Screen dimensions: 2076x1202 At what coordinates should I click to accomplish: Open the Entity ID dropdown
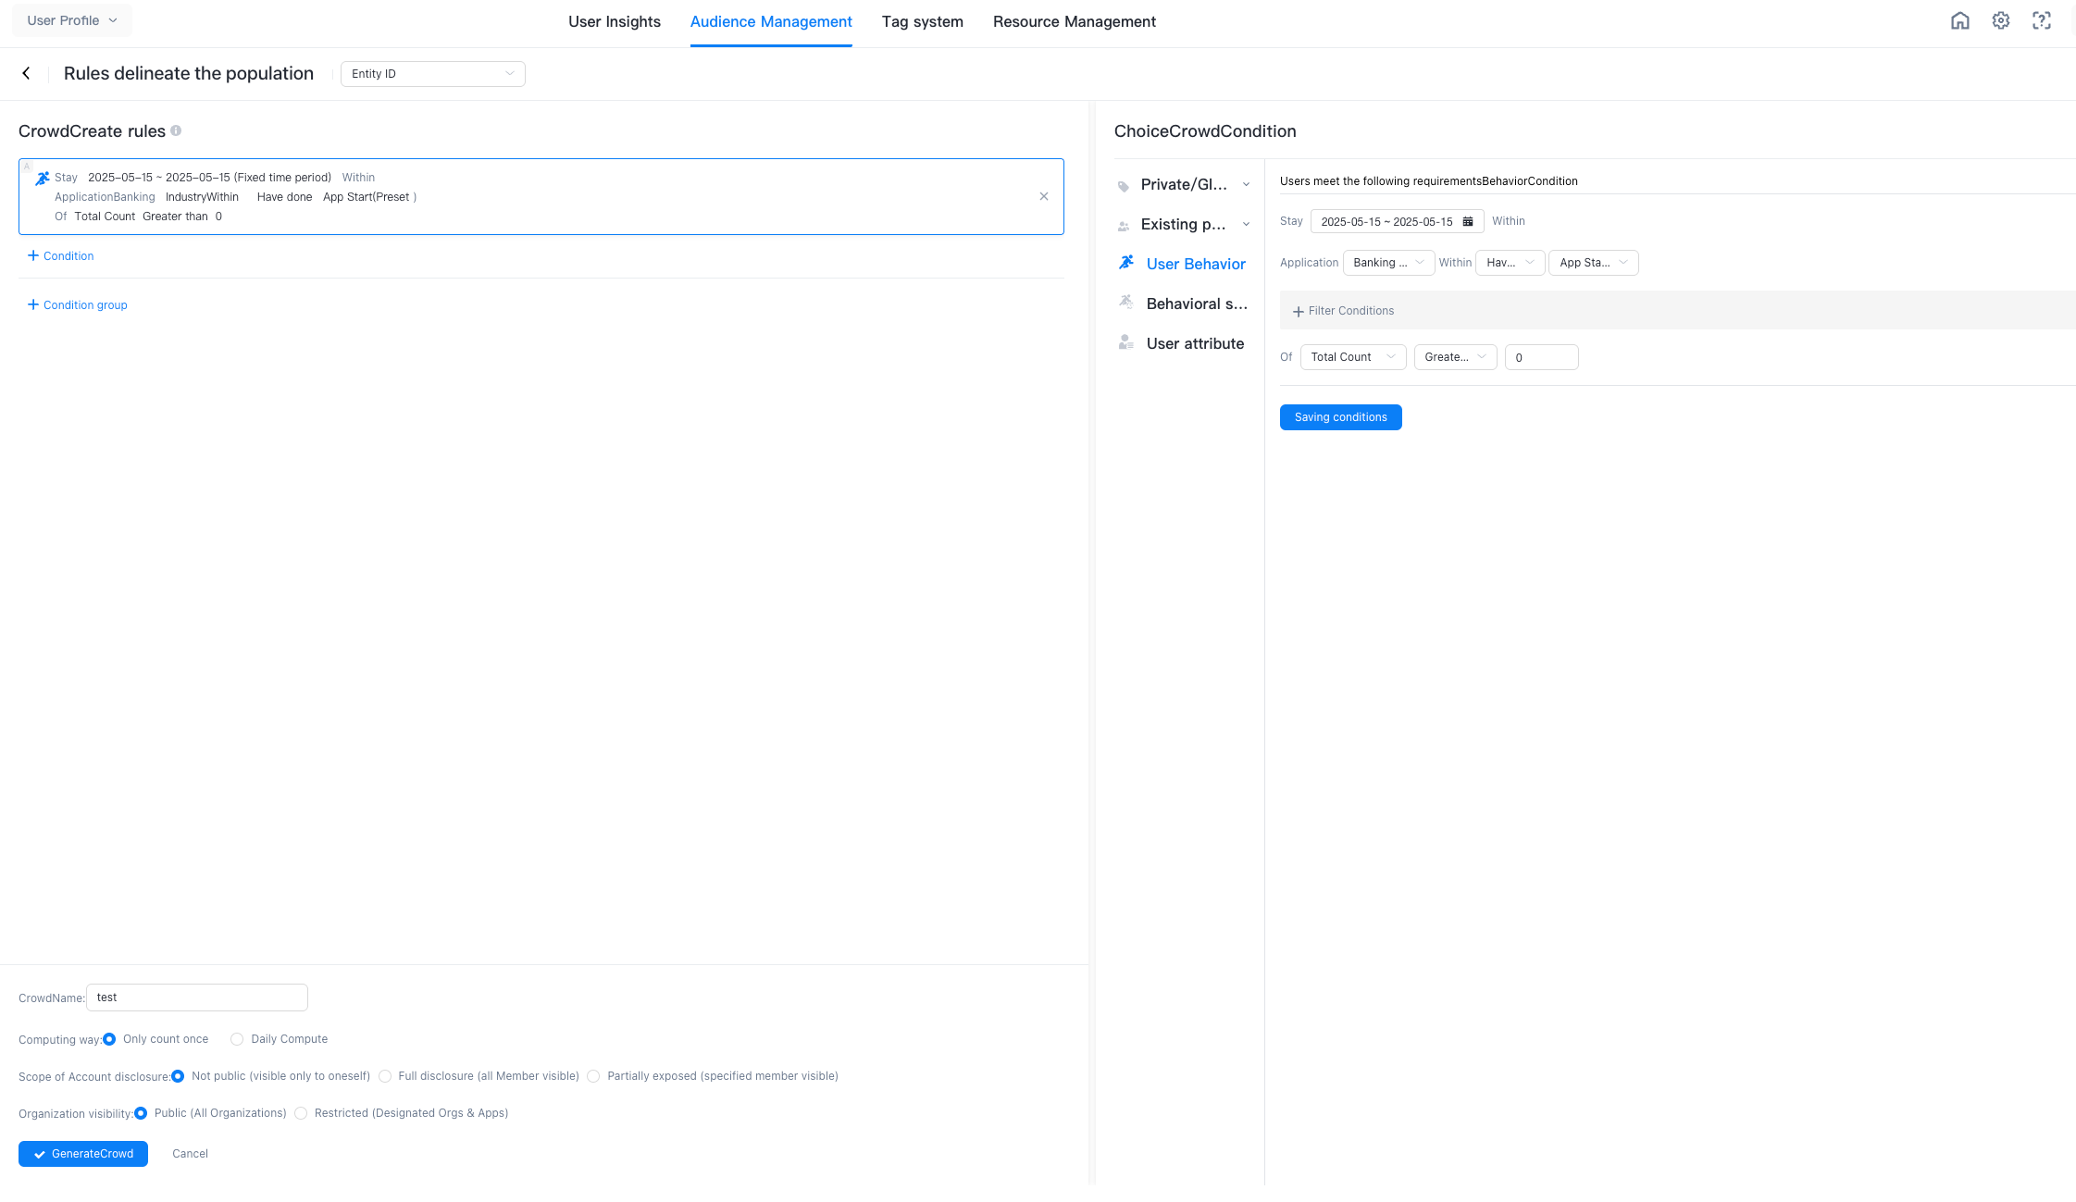click(432, 74)
